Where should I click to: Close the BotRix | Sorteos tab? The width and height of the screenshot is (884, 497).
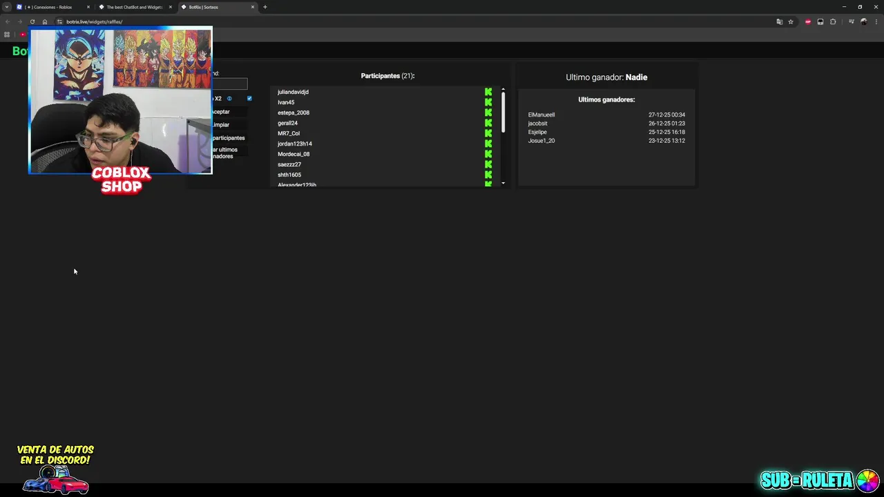click(x=253, y=7)
